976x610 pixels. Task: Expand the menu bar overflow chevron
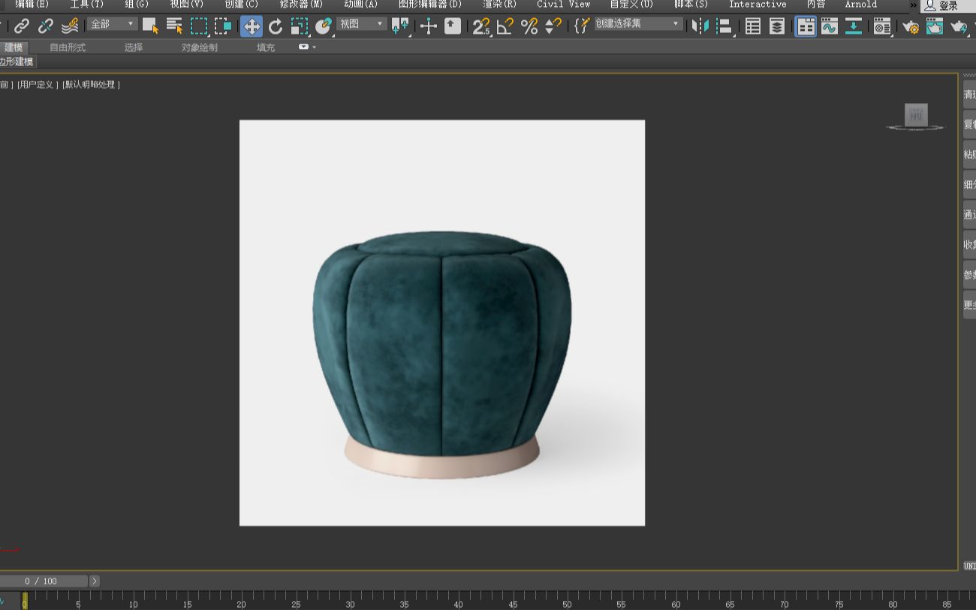tap(914, 5)
